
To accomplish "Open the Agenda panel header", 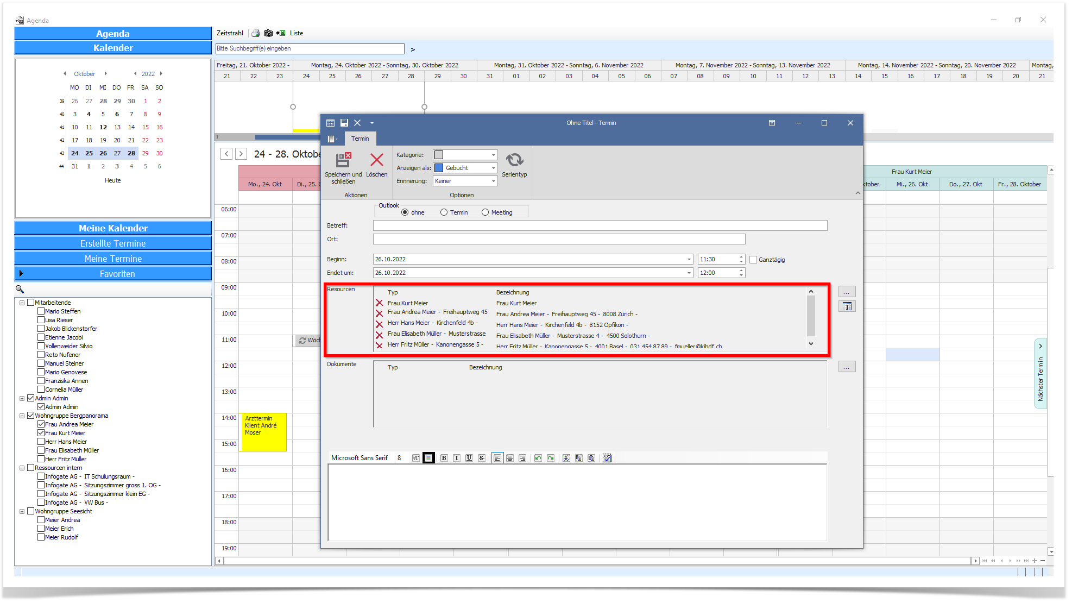I will pyautogui.click(x=113, y=34).
